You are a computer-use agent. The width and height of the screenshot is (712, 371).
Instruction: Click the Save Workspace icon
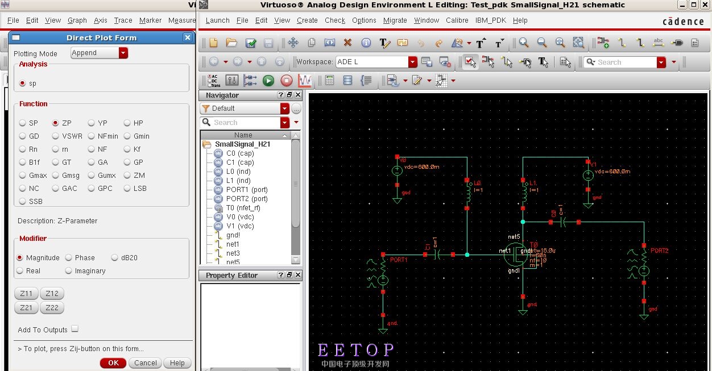pos(427,62)
